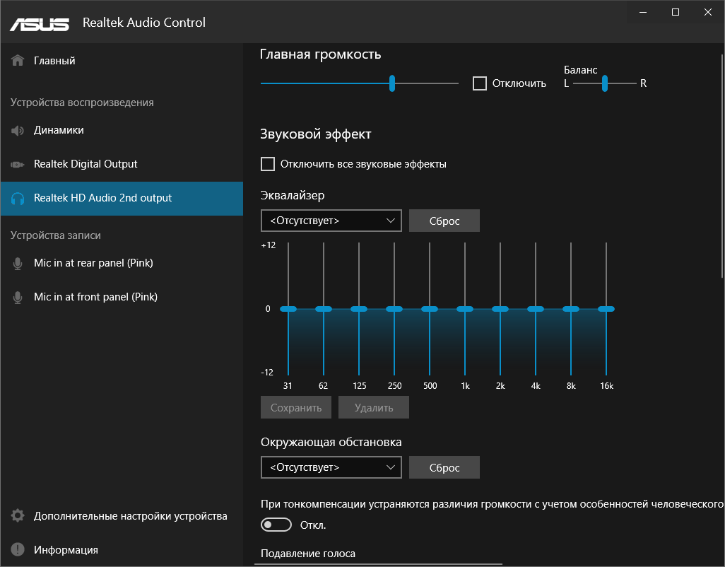Click the rear panel microphone icon
This screenshot has height=567, width=725.
[x=18, y=264]
